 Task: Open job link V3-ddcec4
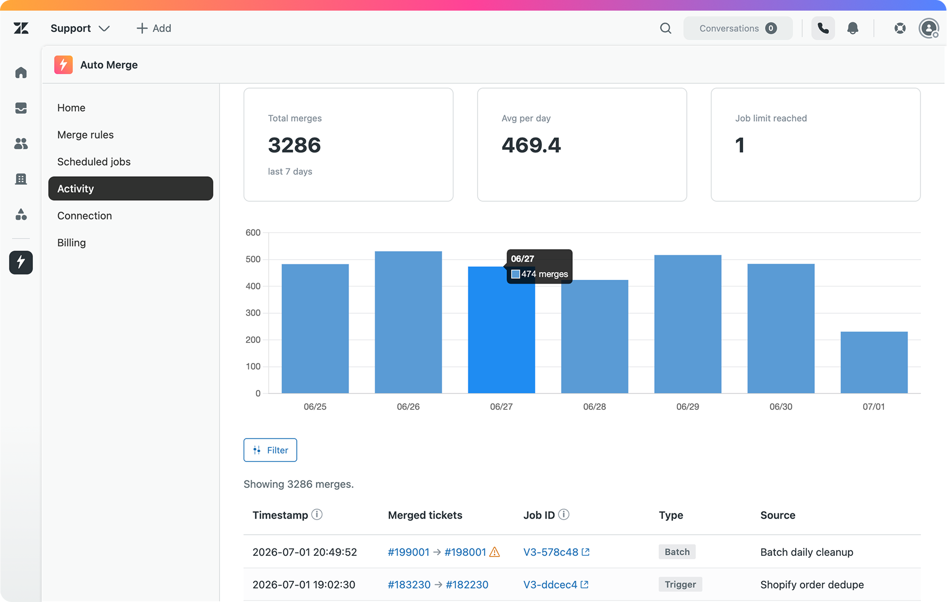point(550,584)
